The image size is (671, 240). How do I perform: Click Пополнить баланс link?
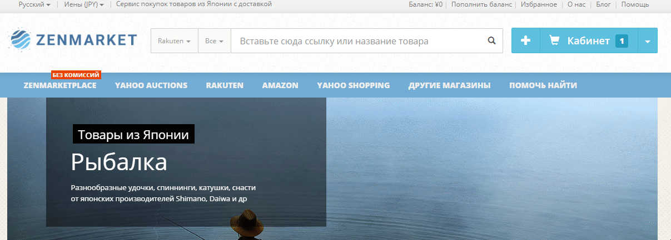[x=482, y=4]
